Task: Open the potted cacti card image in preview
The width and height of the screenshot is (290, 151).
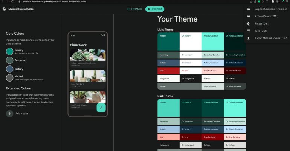Action: coord(88,76)
